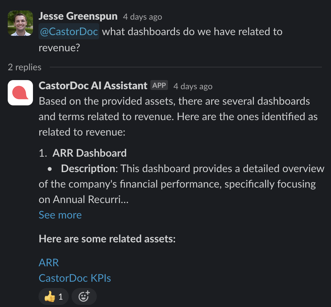Click Jesse Greenspun's profile photo
331x307 pixels.
pyautogui.click(x=20, y=23)
